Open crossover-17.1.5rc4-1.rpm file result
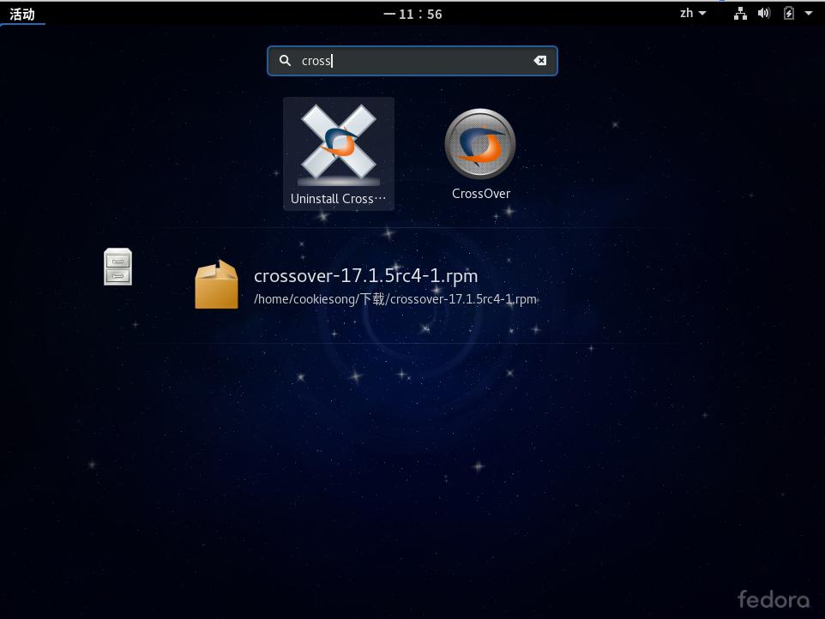 click(366, 276)
